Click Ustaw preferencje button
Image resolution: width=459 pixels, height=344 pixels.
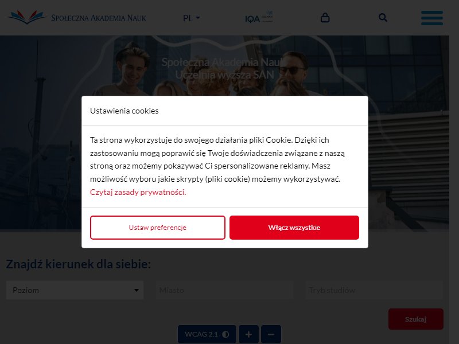coord(157,228)
